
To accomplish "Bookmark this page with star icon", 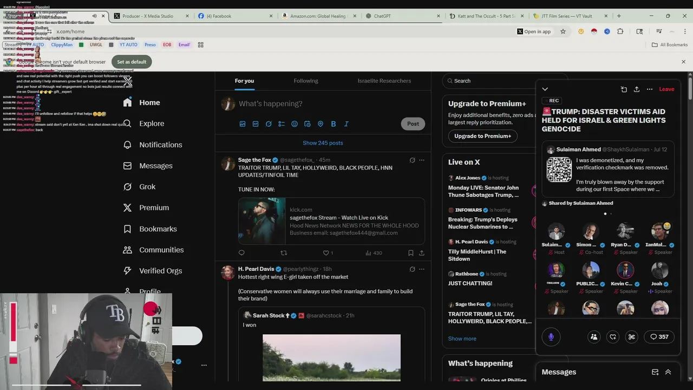I will click(563, 31).
